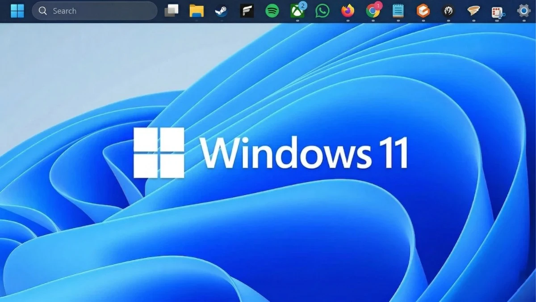The height and width of the screenshot is (302, 536).
Task: Open the orange cube app
Action: tap(423, 12)
